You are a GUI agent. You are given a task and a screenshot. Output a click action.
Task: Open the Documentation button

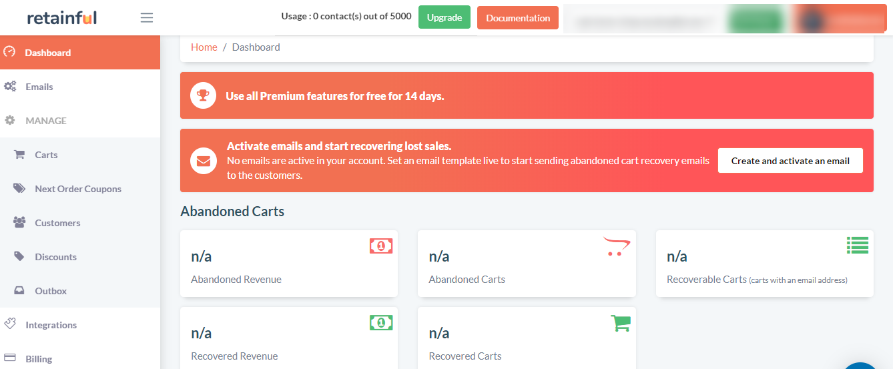[x=518, y=18]
